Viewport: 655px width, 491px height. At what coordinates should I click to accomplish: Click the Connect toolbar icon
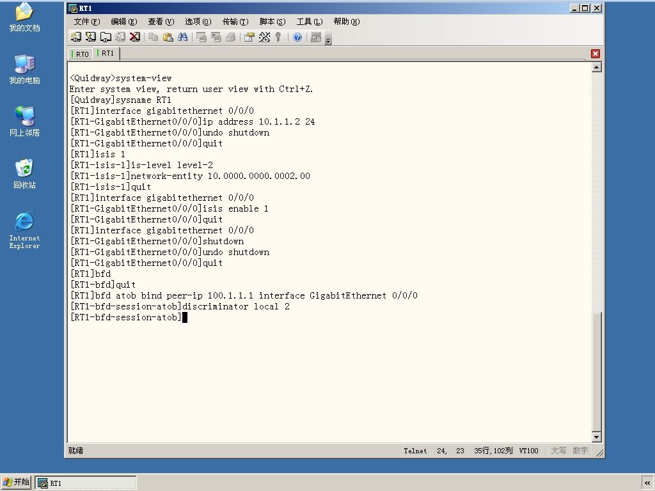click(75, 37)
